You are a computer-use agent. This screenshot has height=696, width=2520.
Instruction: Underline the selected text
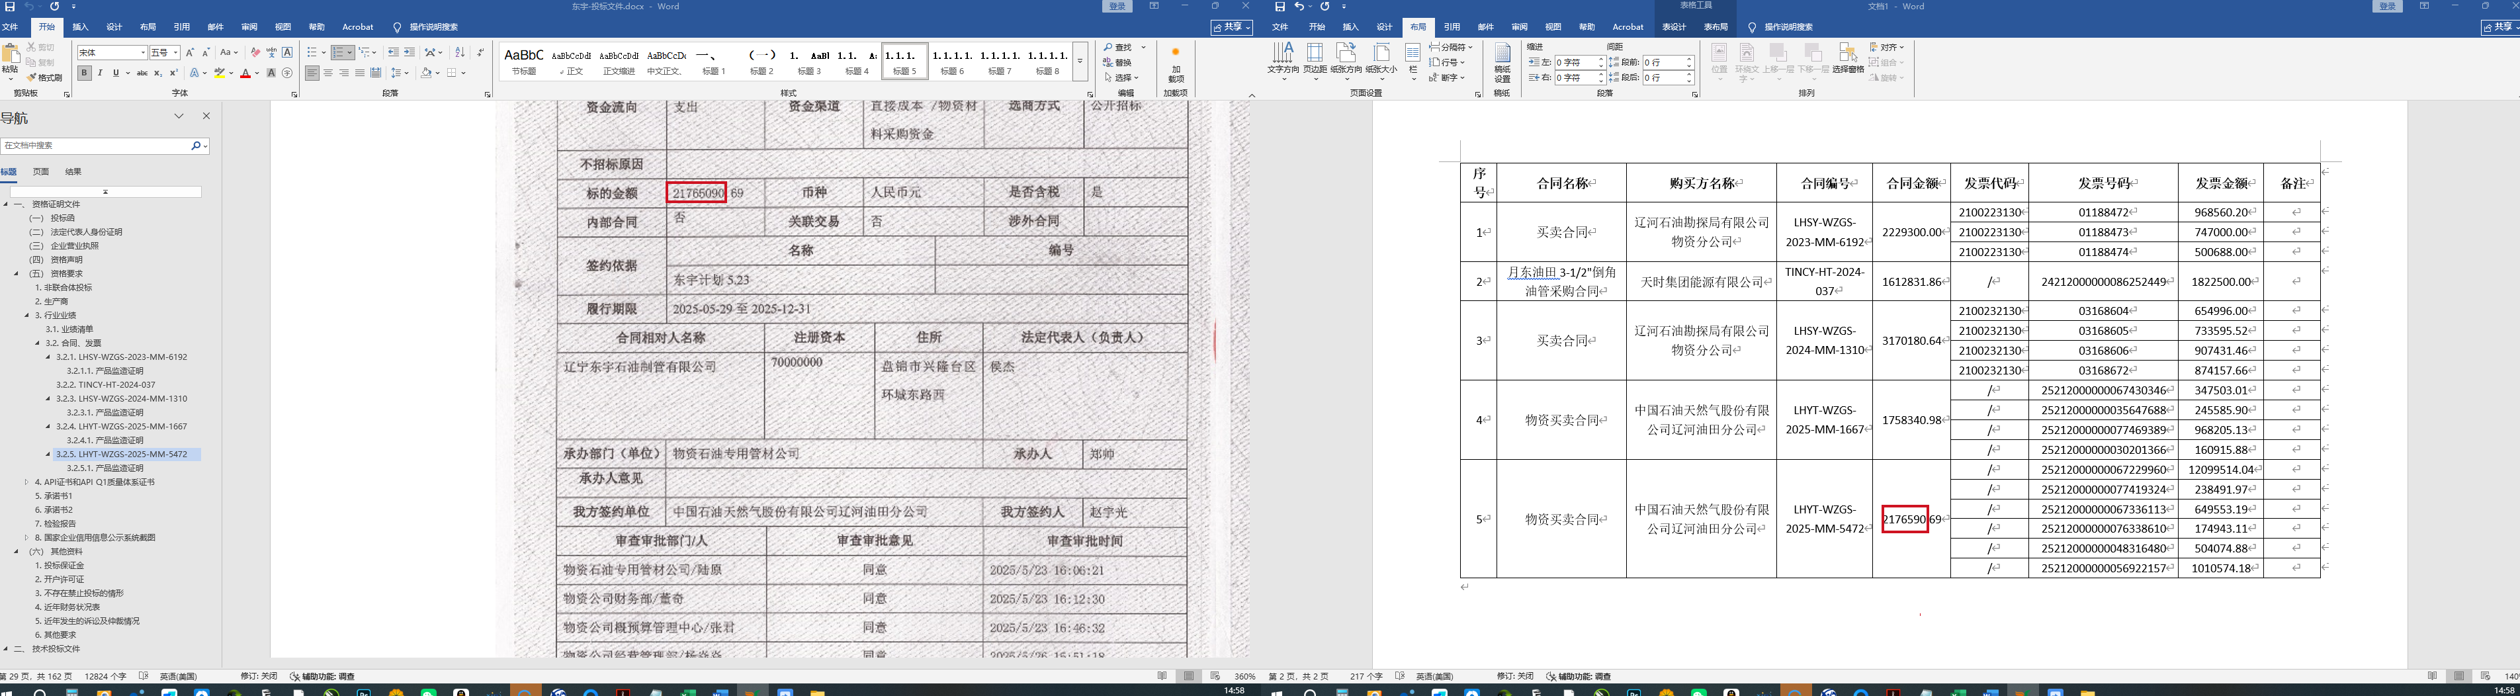pos(115,73)
